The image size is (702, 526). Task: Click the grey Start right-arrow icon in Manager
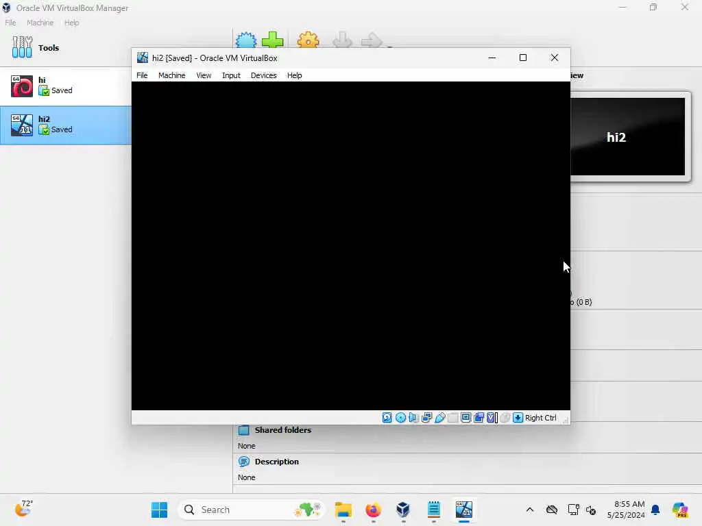(x=371, y=41)
